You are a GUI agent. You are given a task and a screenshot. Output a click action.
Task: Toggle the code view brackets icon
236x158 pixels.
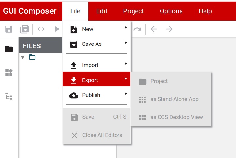click(41, 29)
